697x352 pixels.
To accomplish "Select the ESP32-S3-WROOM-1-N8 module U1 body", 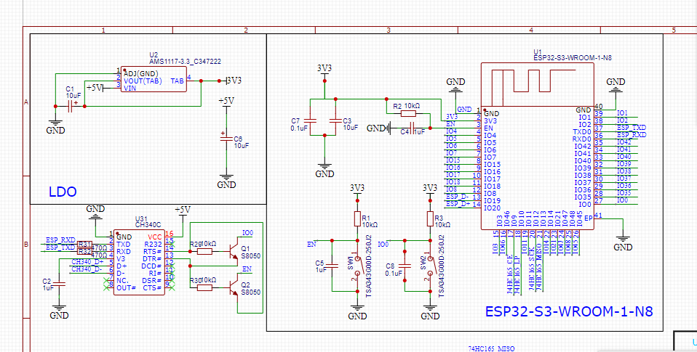I will click(x=538, y=147).
